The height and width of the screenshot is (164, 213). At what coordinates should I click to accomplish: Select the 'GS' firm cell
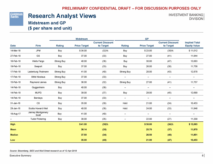pyautogui.click(x=38, y=56)
